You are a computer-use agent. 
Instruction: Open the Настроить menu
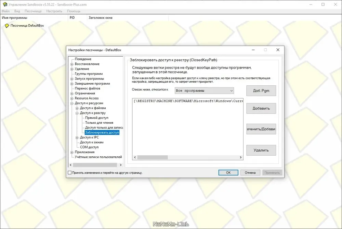pos(54,11)
